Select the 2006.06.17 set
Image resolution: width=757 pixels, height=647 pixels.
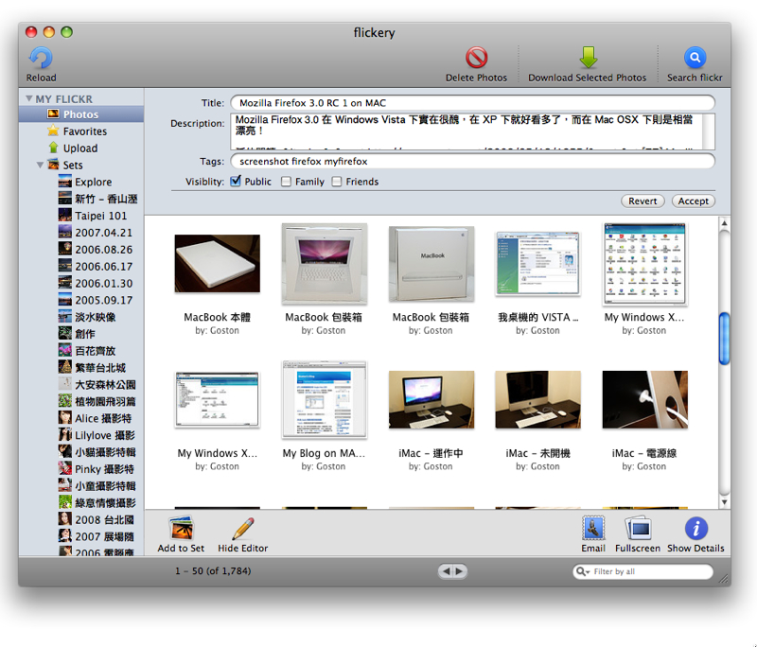[x=81, y=267]
